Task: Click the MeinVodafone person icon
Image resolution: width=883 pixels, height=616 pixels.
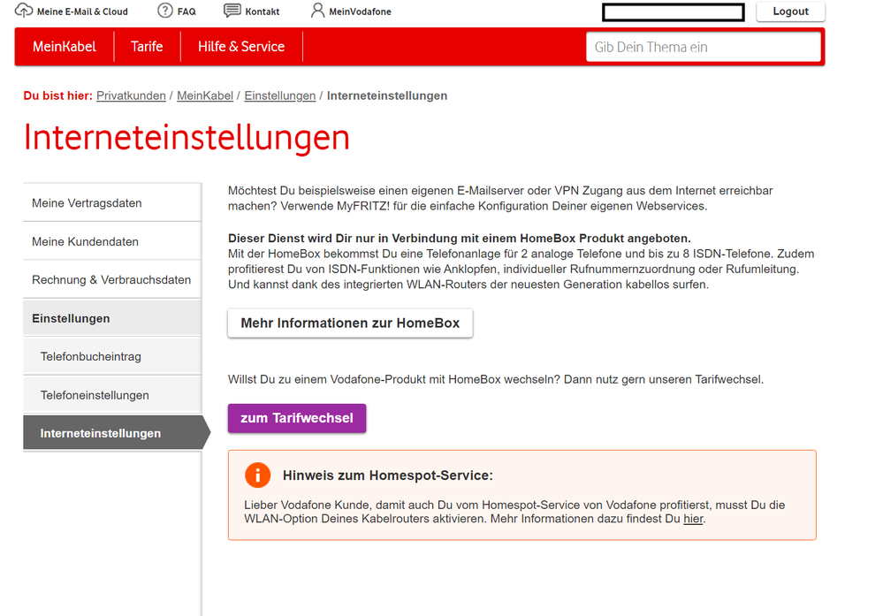Action: [x=318, y=11]
